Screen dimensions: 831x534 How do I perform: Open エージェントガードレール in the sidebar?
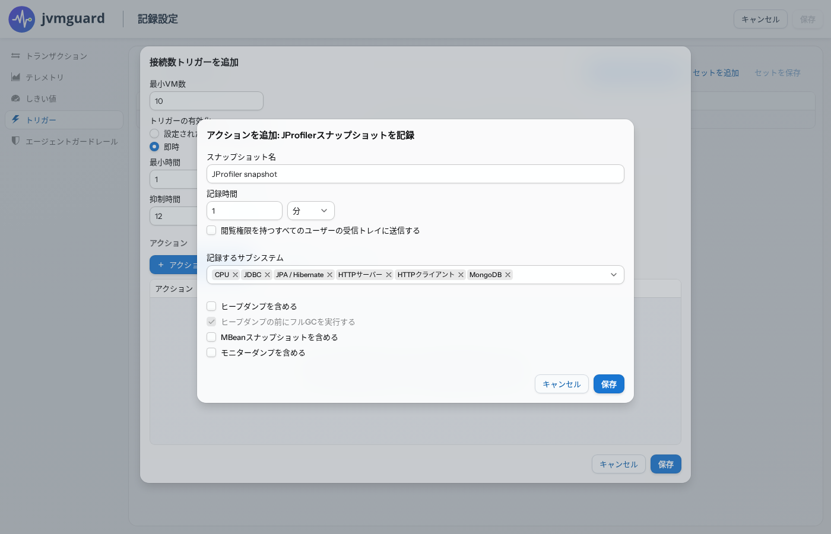click(64, 141)
